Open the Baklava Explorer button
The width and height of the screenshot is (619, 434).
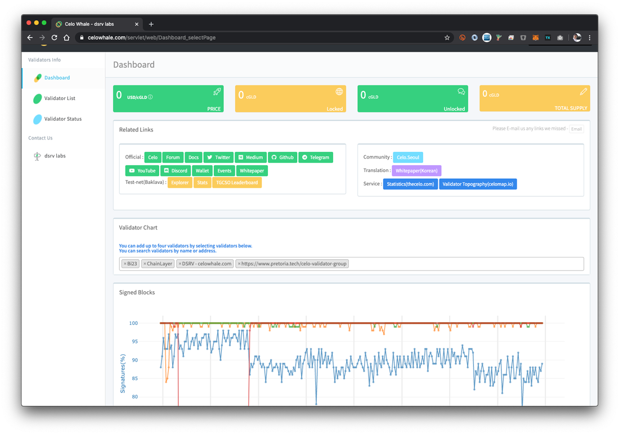tap(180, 183)
